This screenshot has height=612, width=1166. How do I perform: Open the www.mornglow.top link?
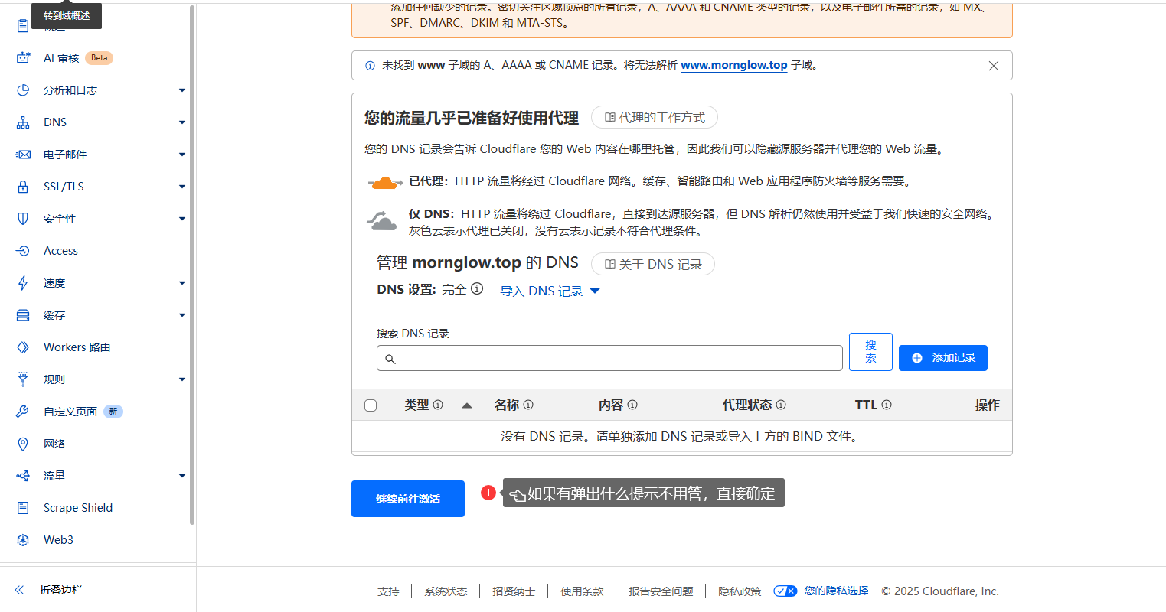[733, 65]
